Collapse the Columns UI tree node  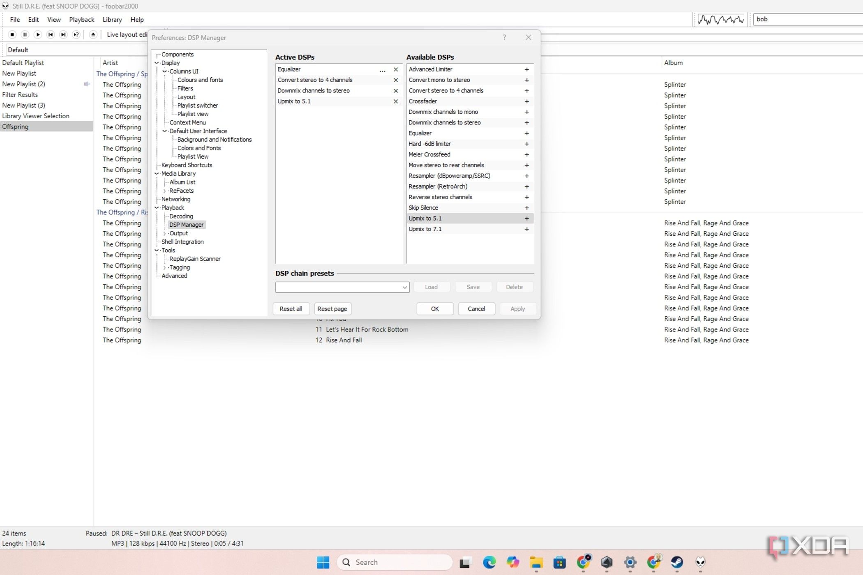point(165,71)
